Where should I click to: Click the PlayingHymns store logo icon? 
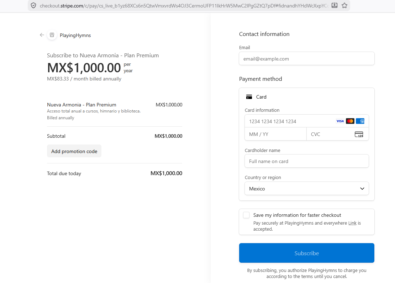[x=52, y=35]
